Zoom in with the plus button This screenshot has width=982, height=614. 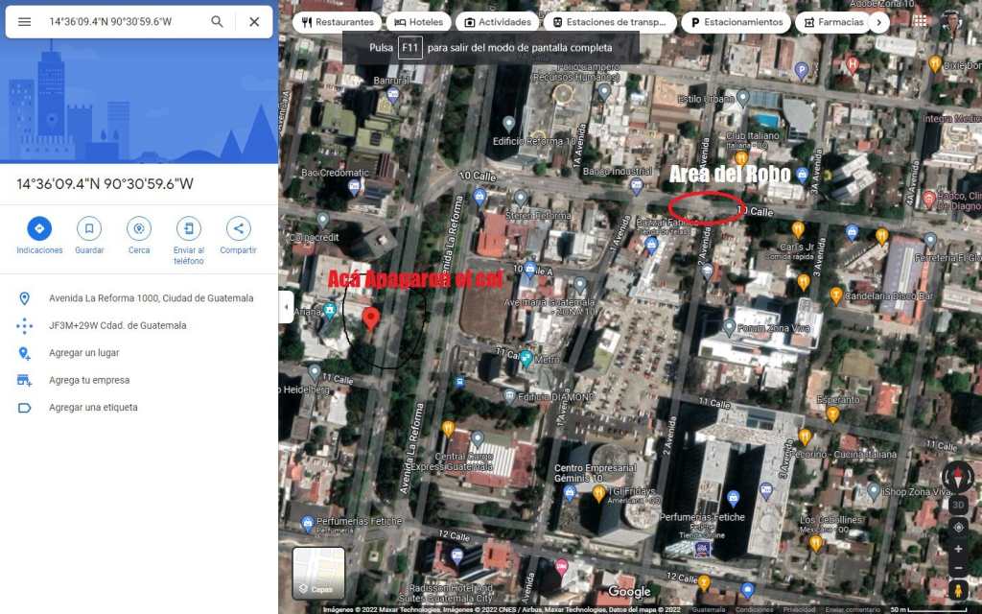point(958,549)
